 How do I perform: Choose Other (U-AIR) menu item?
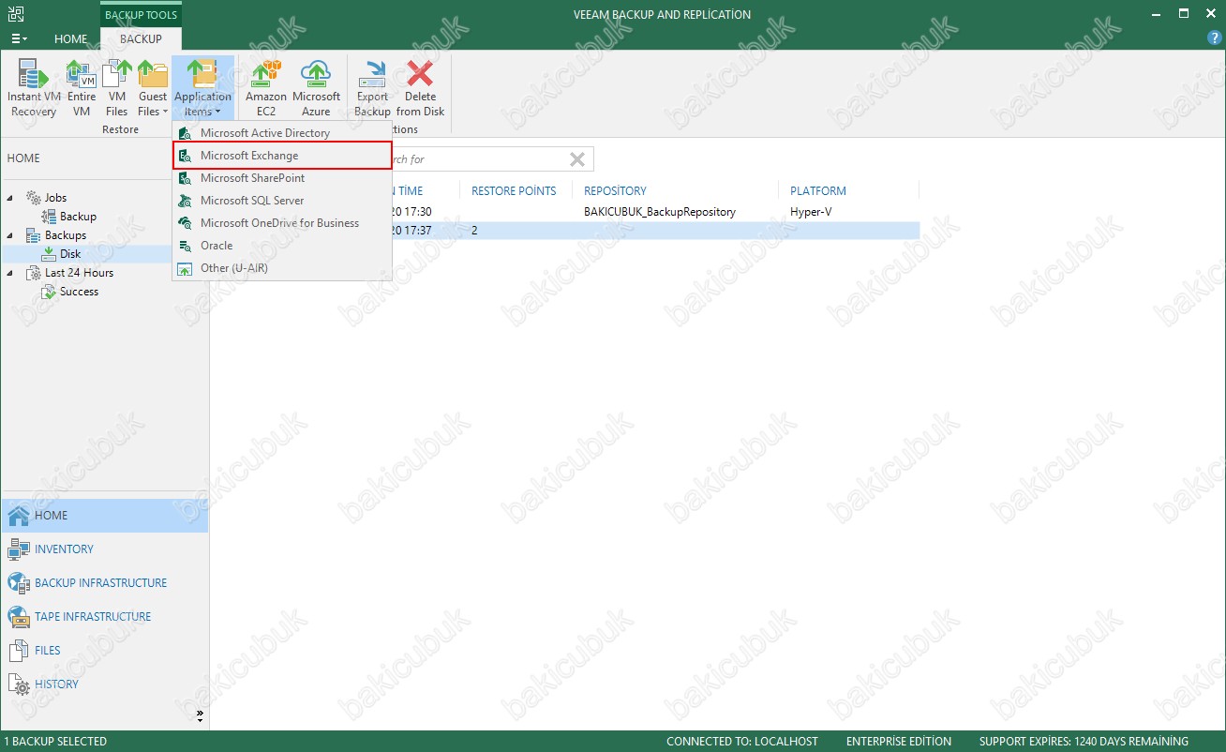coord(282,268)
